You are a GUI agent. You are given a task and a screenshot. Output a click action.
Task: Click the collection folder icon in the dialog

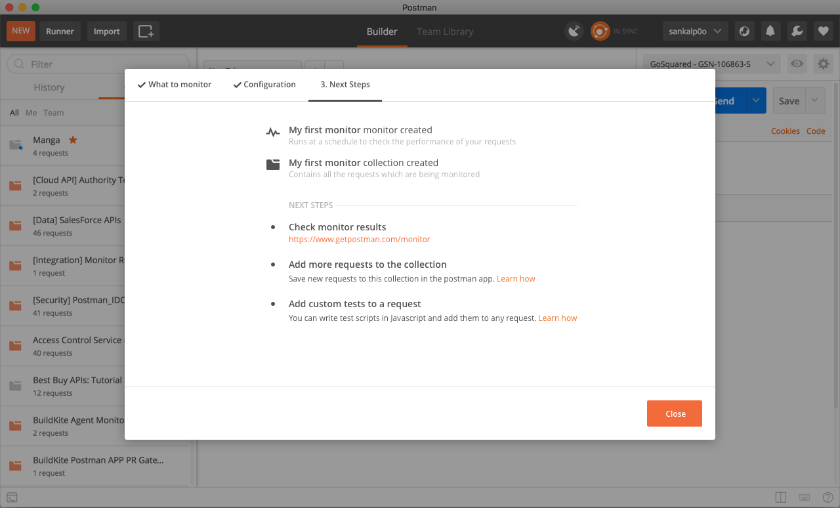click(x=273, y=165)
